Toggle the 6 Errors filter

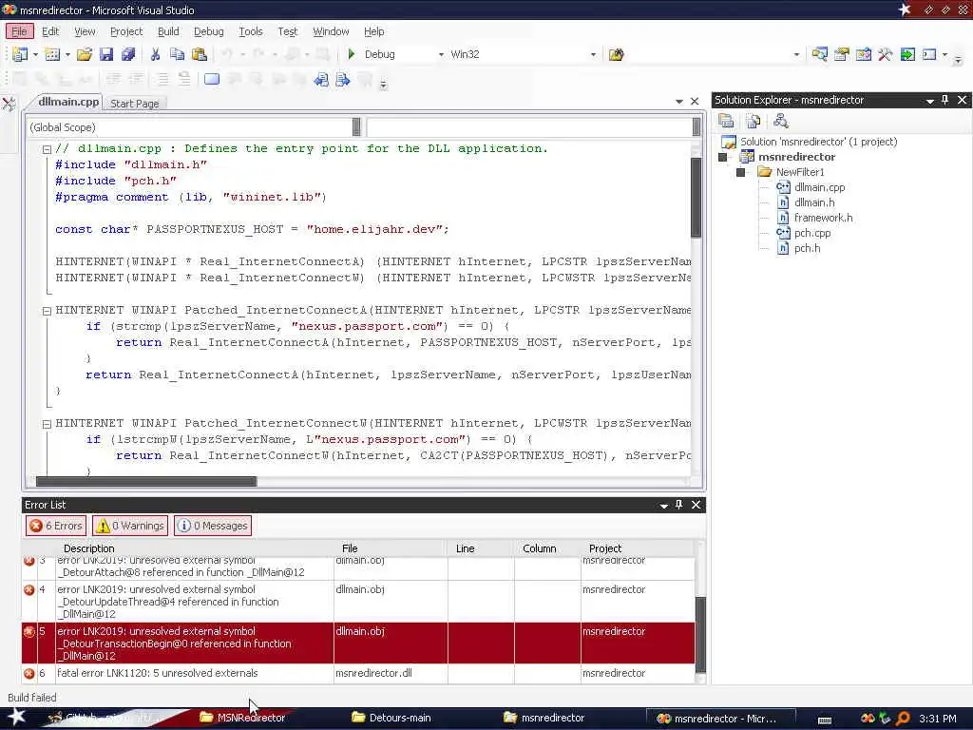tap(56, 526)
